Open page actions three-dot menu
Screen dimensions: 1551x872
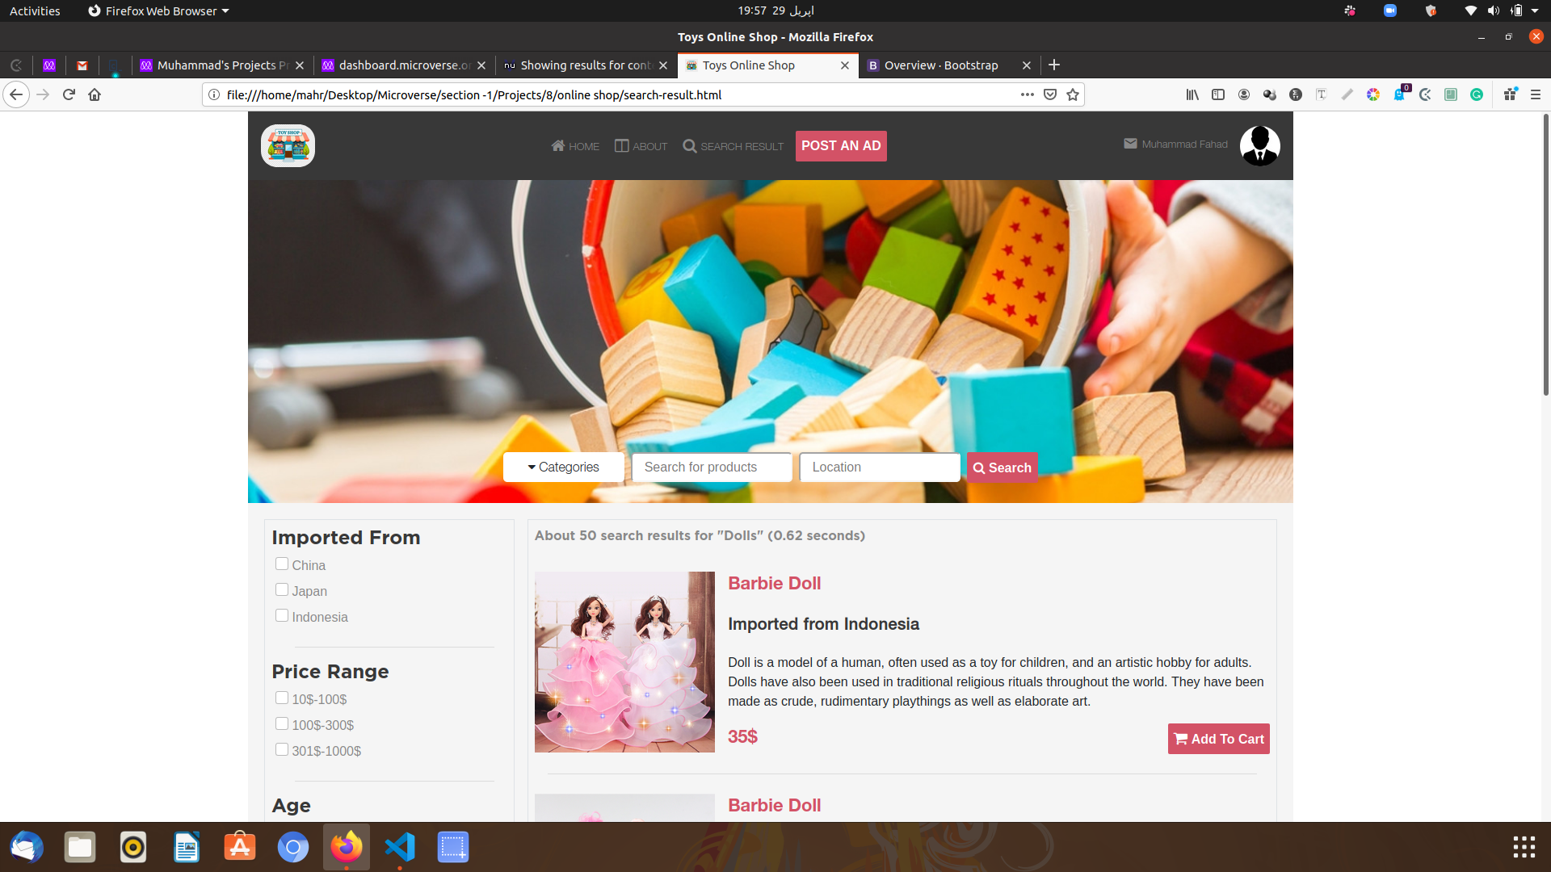pyautogui.click(x=1027, y=94)
